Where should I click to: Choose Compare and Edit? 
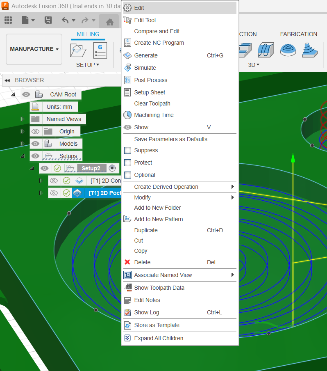pyautogui.click(x=157, y=31)
